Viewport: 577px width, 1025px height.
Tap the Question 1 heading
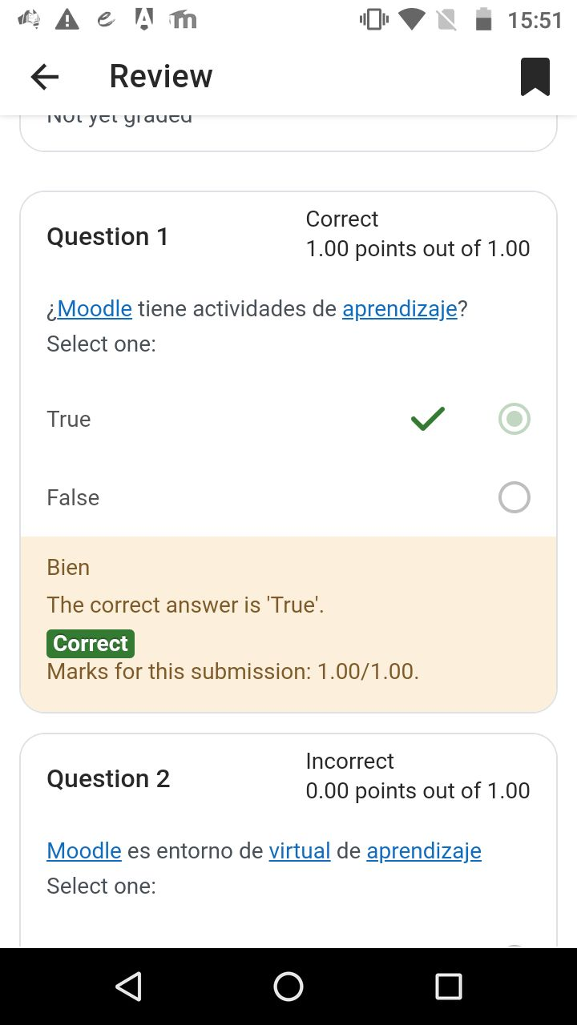coord(107,236)
